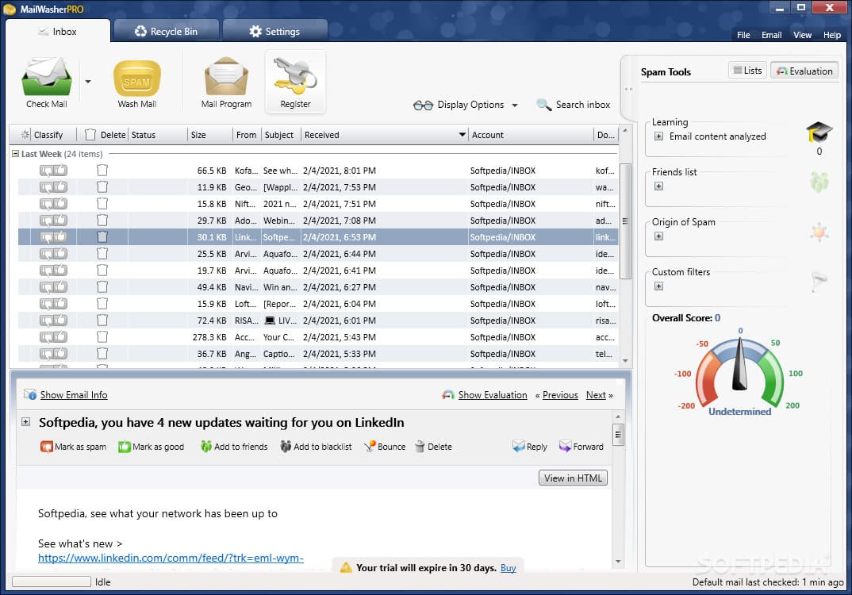The width and height of the screenshot is (852, 595).
Task: Classify the 7:51 PM Nift email thumbs icon
Action: 53,204
